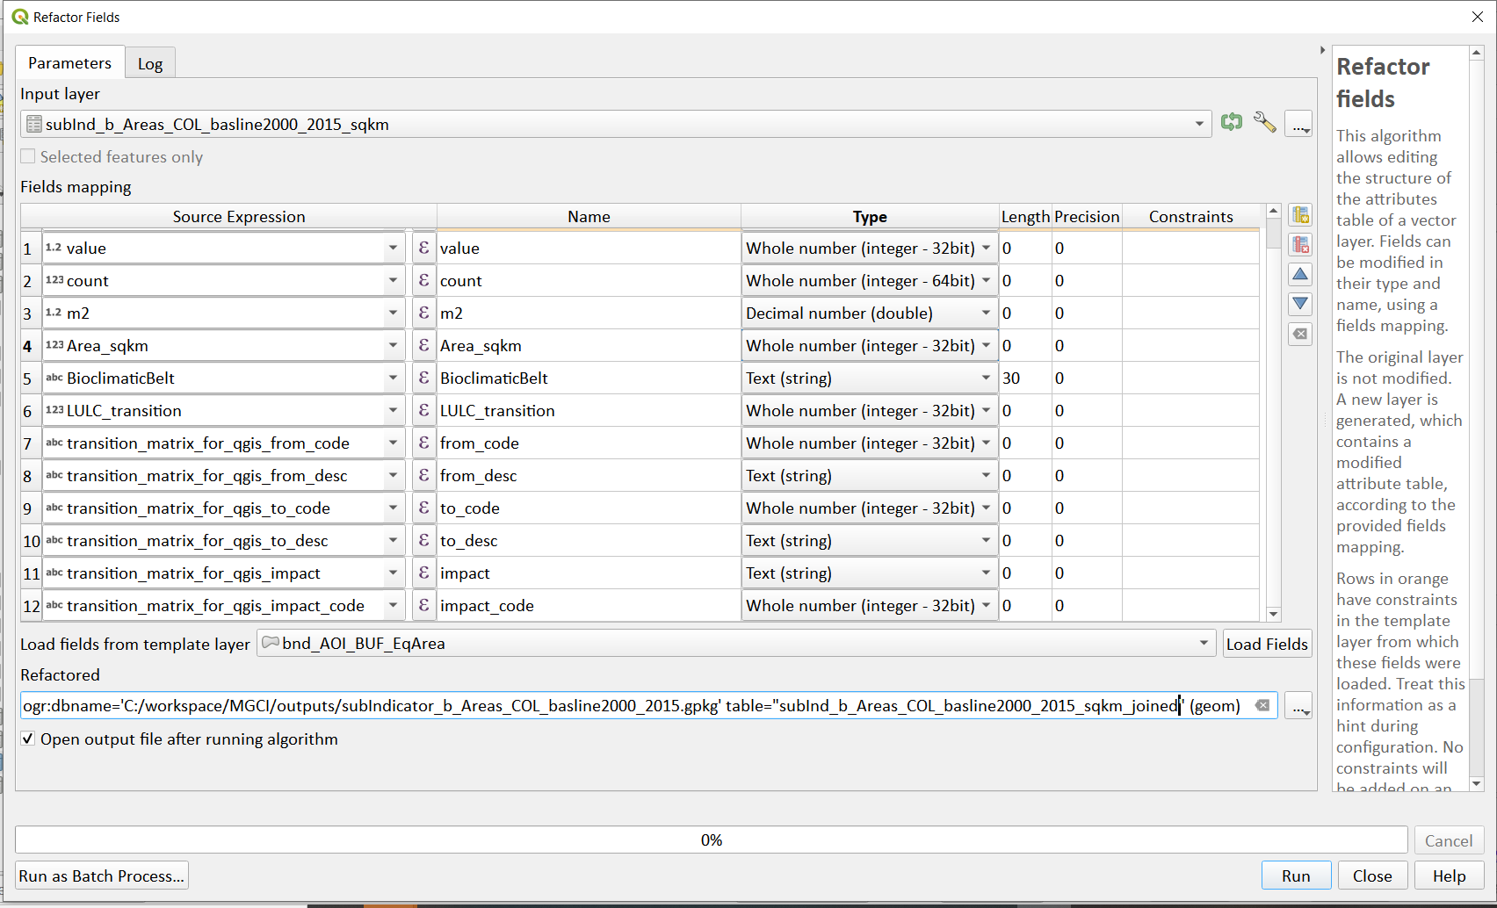Clear the Refactored output path field
This screenshot has width=1497, height=908.
(1262, 706)
